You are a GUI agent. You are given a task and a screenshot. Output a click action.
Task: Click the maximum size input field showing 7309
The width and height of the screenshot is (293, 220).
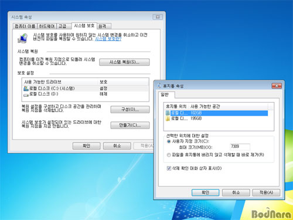tap(240, 147)
